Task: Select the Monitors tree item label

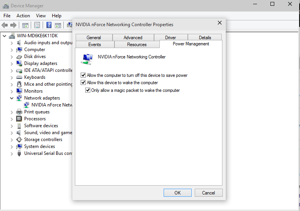Action: tap(33, 91)
